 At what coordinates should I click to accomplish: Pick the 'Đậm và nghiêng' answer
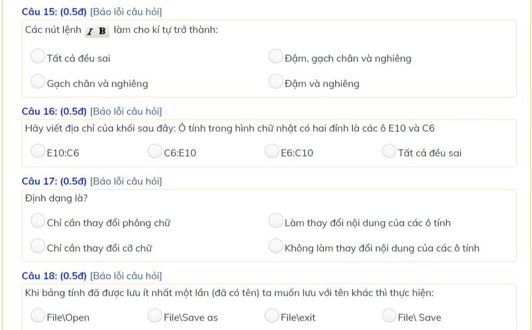pos(276,81)
